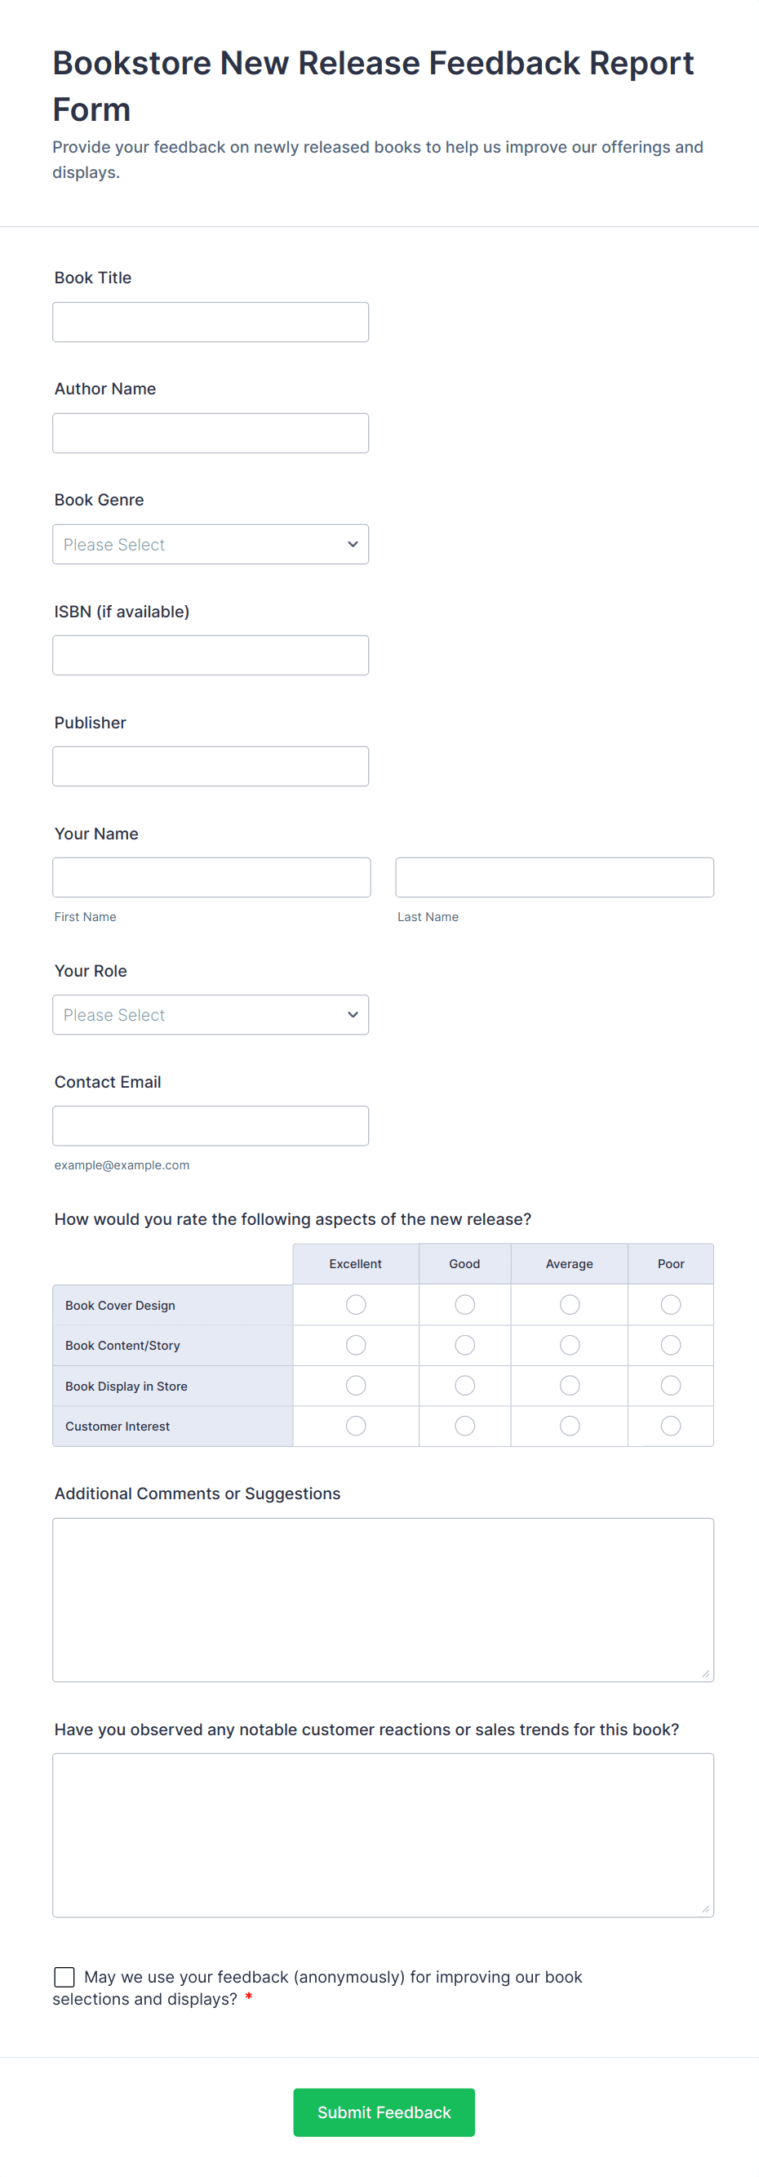This screenshot has width=759, height=2177.
Task: Check the anonymous feedback consent checkbox
Action: pos(64,1976)
